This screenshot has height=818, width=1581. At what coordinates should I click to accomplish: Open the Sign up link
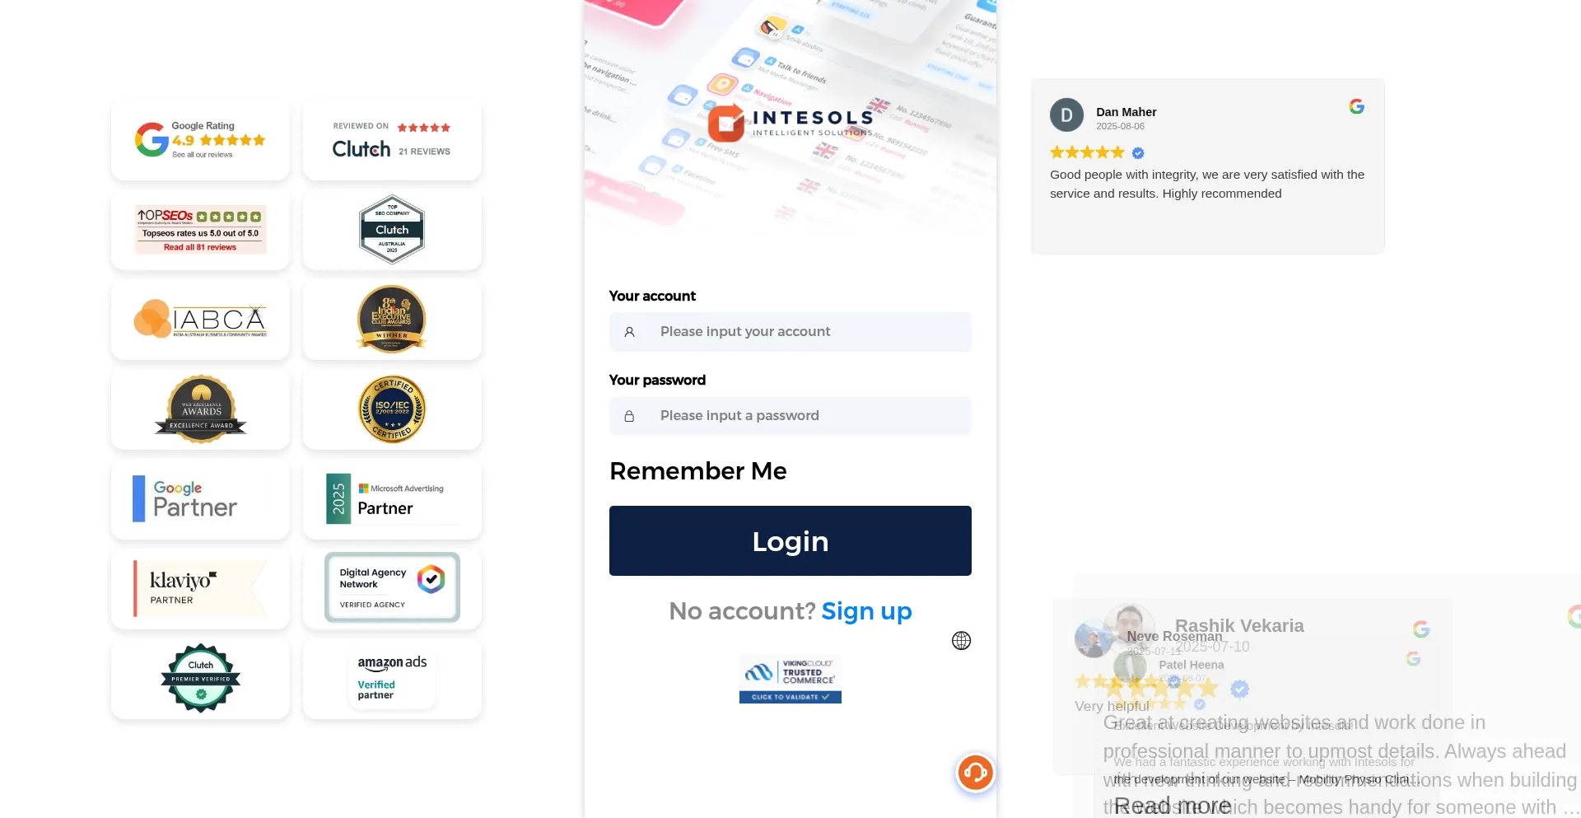coord(866,611)
